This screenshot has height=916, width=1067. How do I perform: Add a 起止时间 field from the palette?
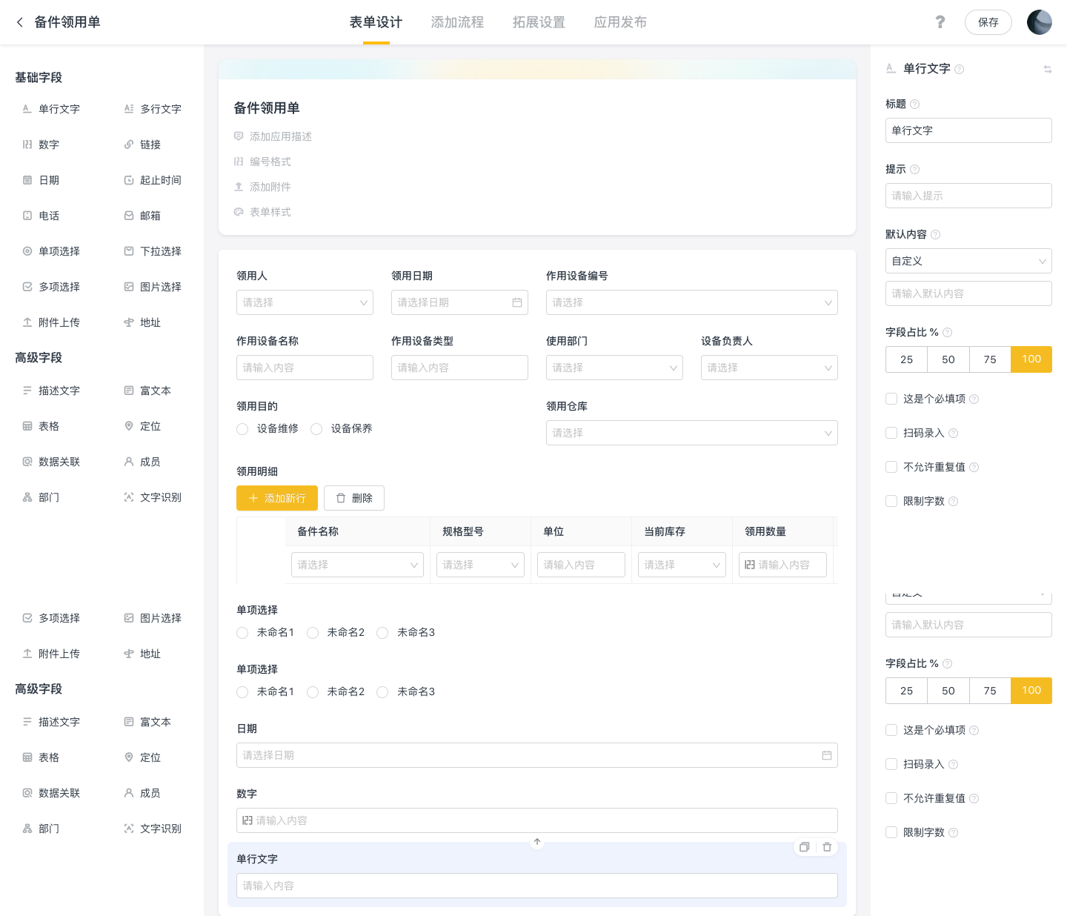(x=153, y=180)
